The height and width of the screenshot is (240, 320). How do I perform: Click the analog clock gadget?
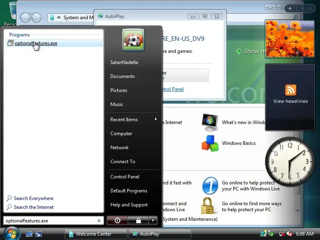290,162
